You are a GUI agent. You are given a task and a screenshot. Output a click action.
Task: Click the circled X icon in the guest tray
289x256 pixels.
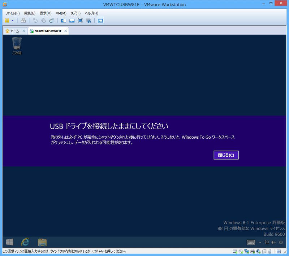tap(281, 242)
